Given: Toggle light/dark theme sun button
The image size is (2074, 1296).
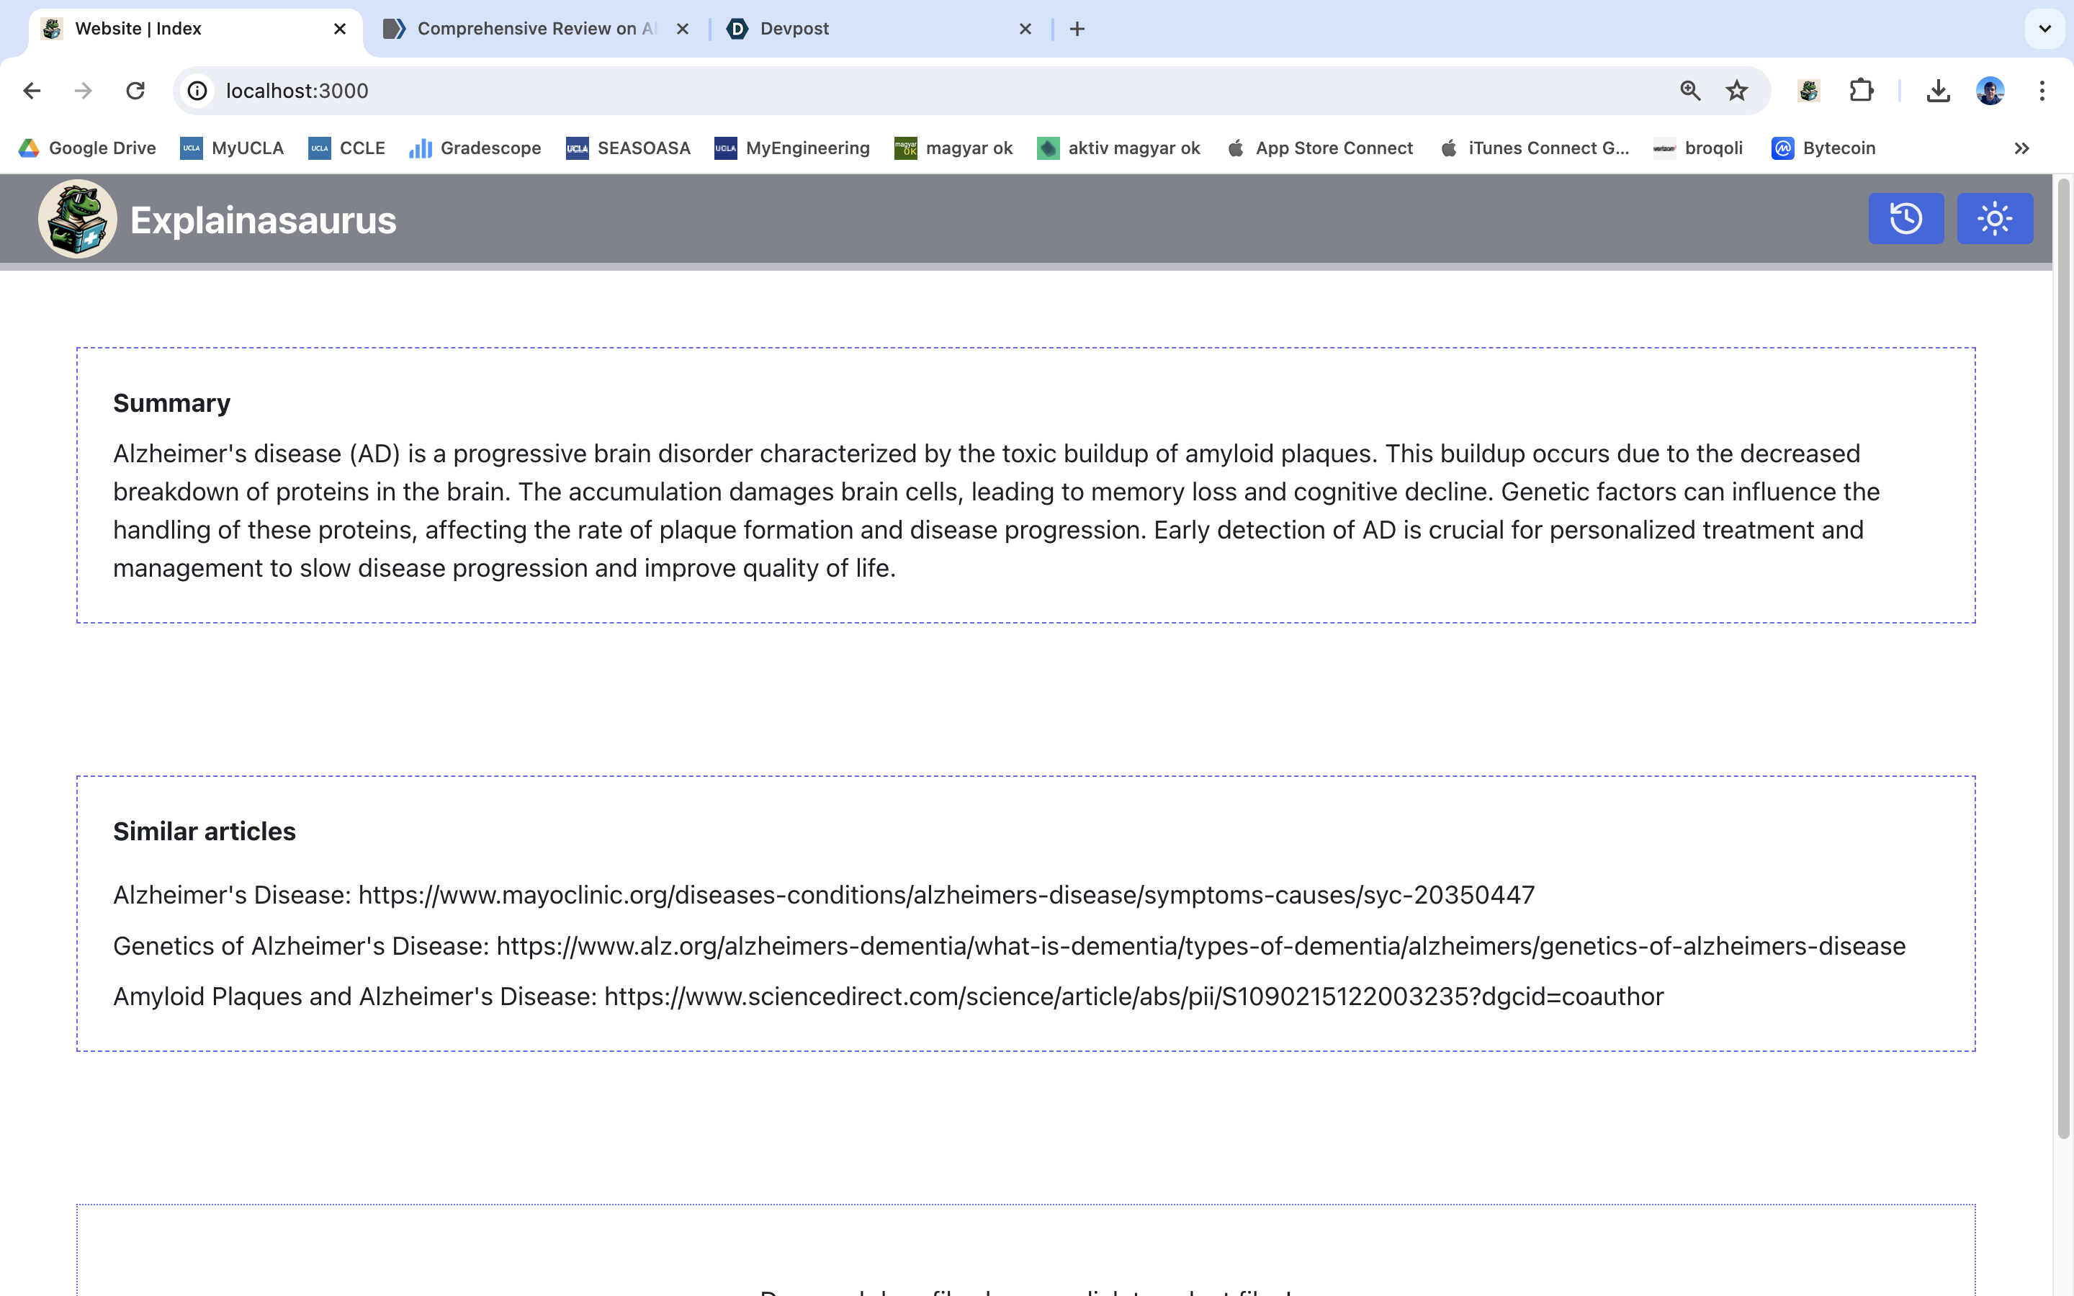Looking at the screenshot, I should [1994, 219].
